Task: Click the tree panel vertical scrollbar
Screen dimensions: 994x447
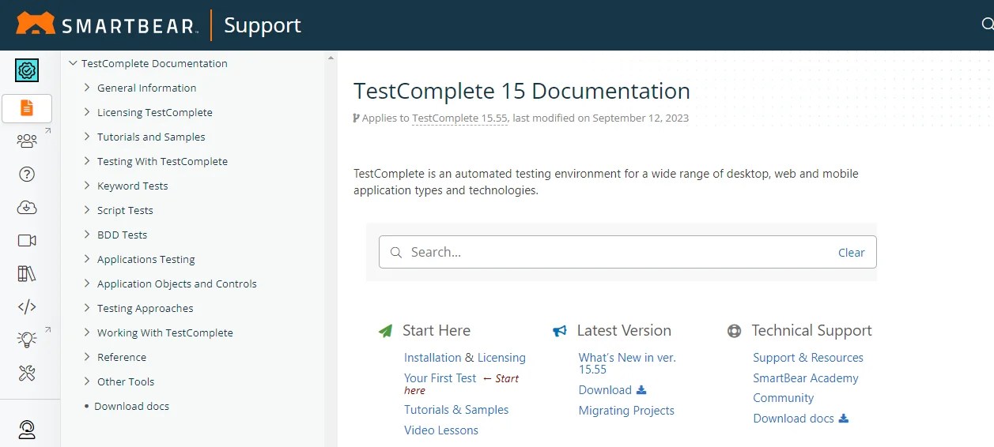Action: coord(331,249)
